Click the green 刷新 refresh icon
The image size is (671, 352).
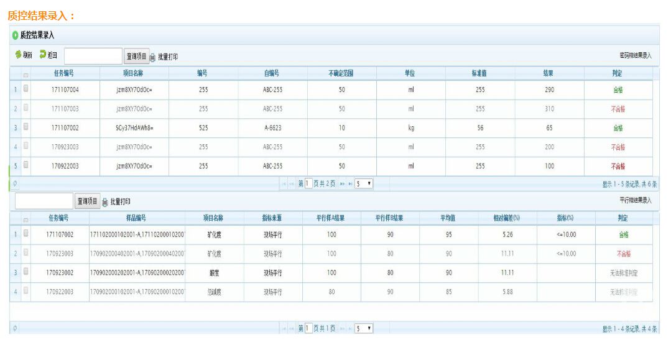[19, 55]
